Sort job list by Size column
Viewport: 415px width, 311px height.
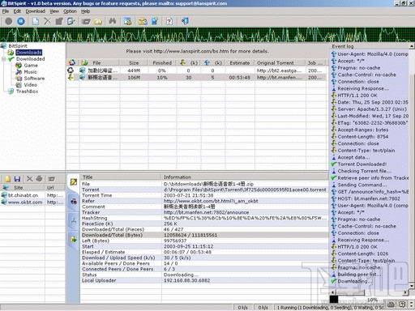coord(134,62)
